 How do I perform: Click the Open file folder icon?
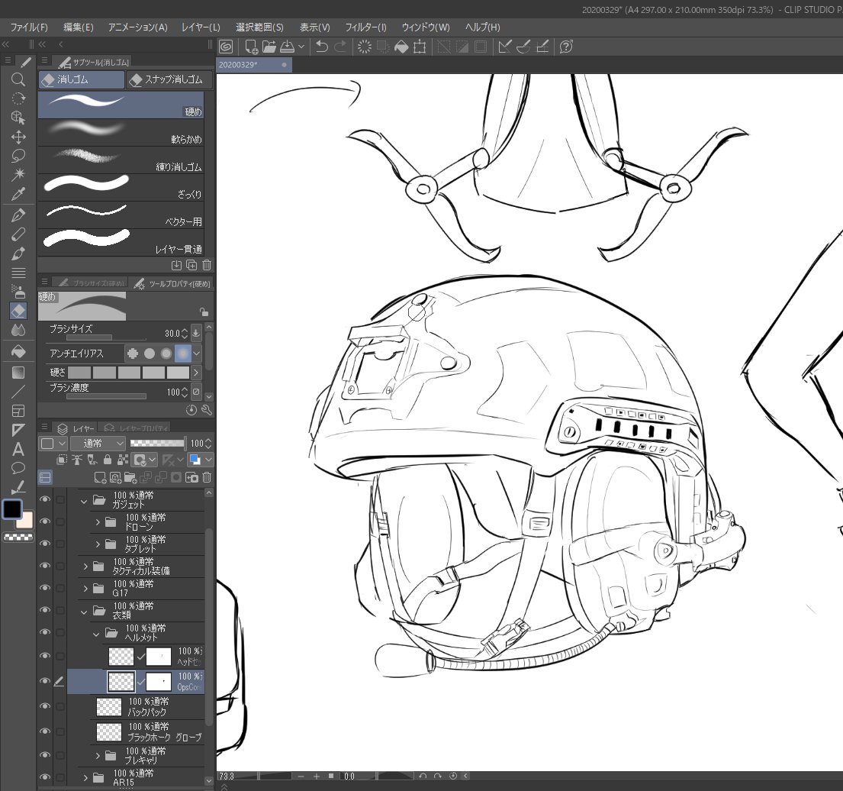269,47
